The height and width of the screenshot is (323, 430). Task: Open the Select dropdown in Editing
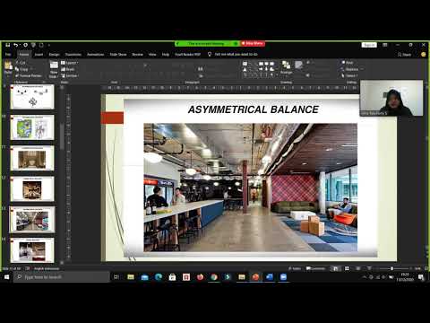349,75
